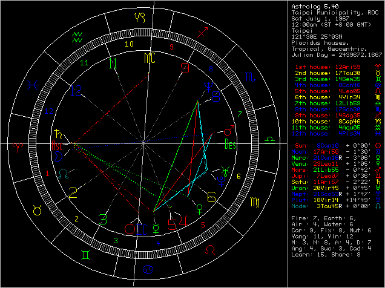Select the Sun symbol inside the chart wheel

[129, 229]
